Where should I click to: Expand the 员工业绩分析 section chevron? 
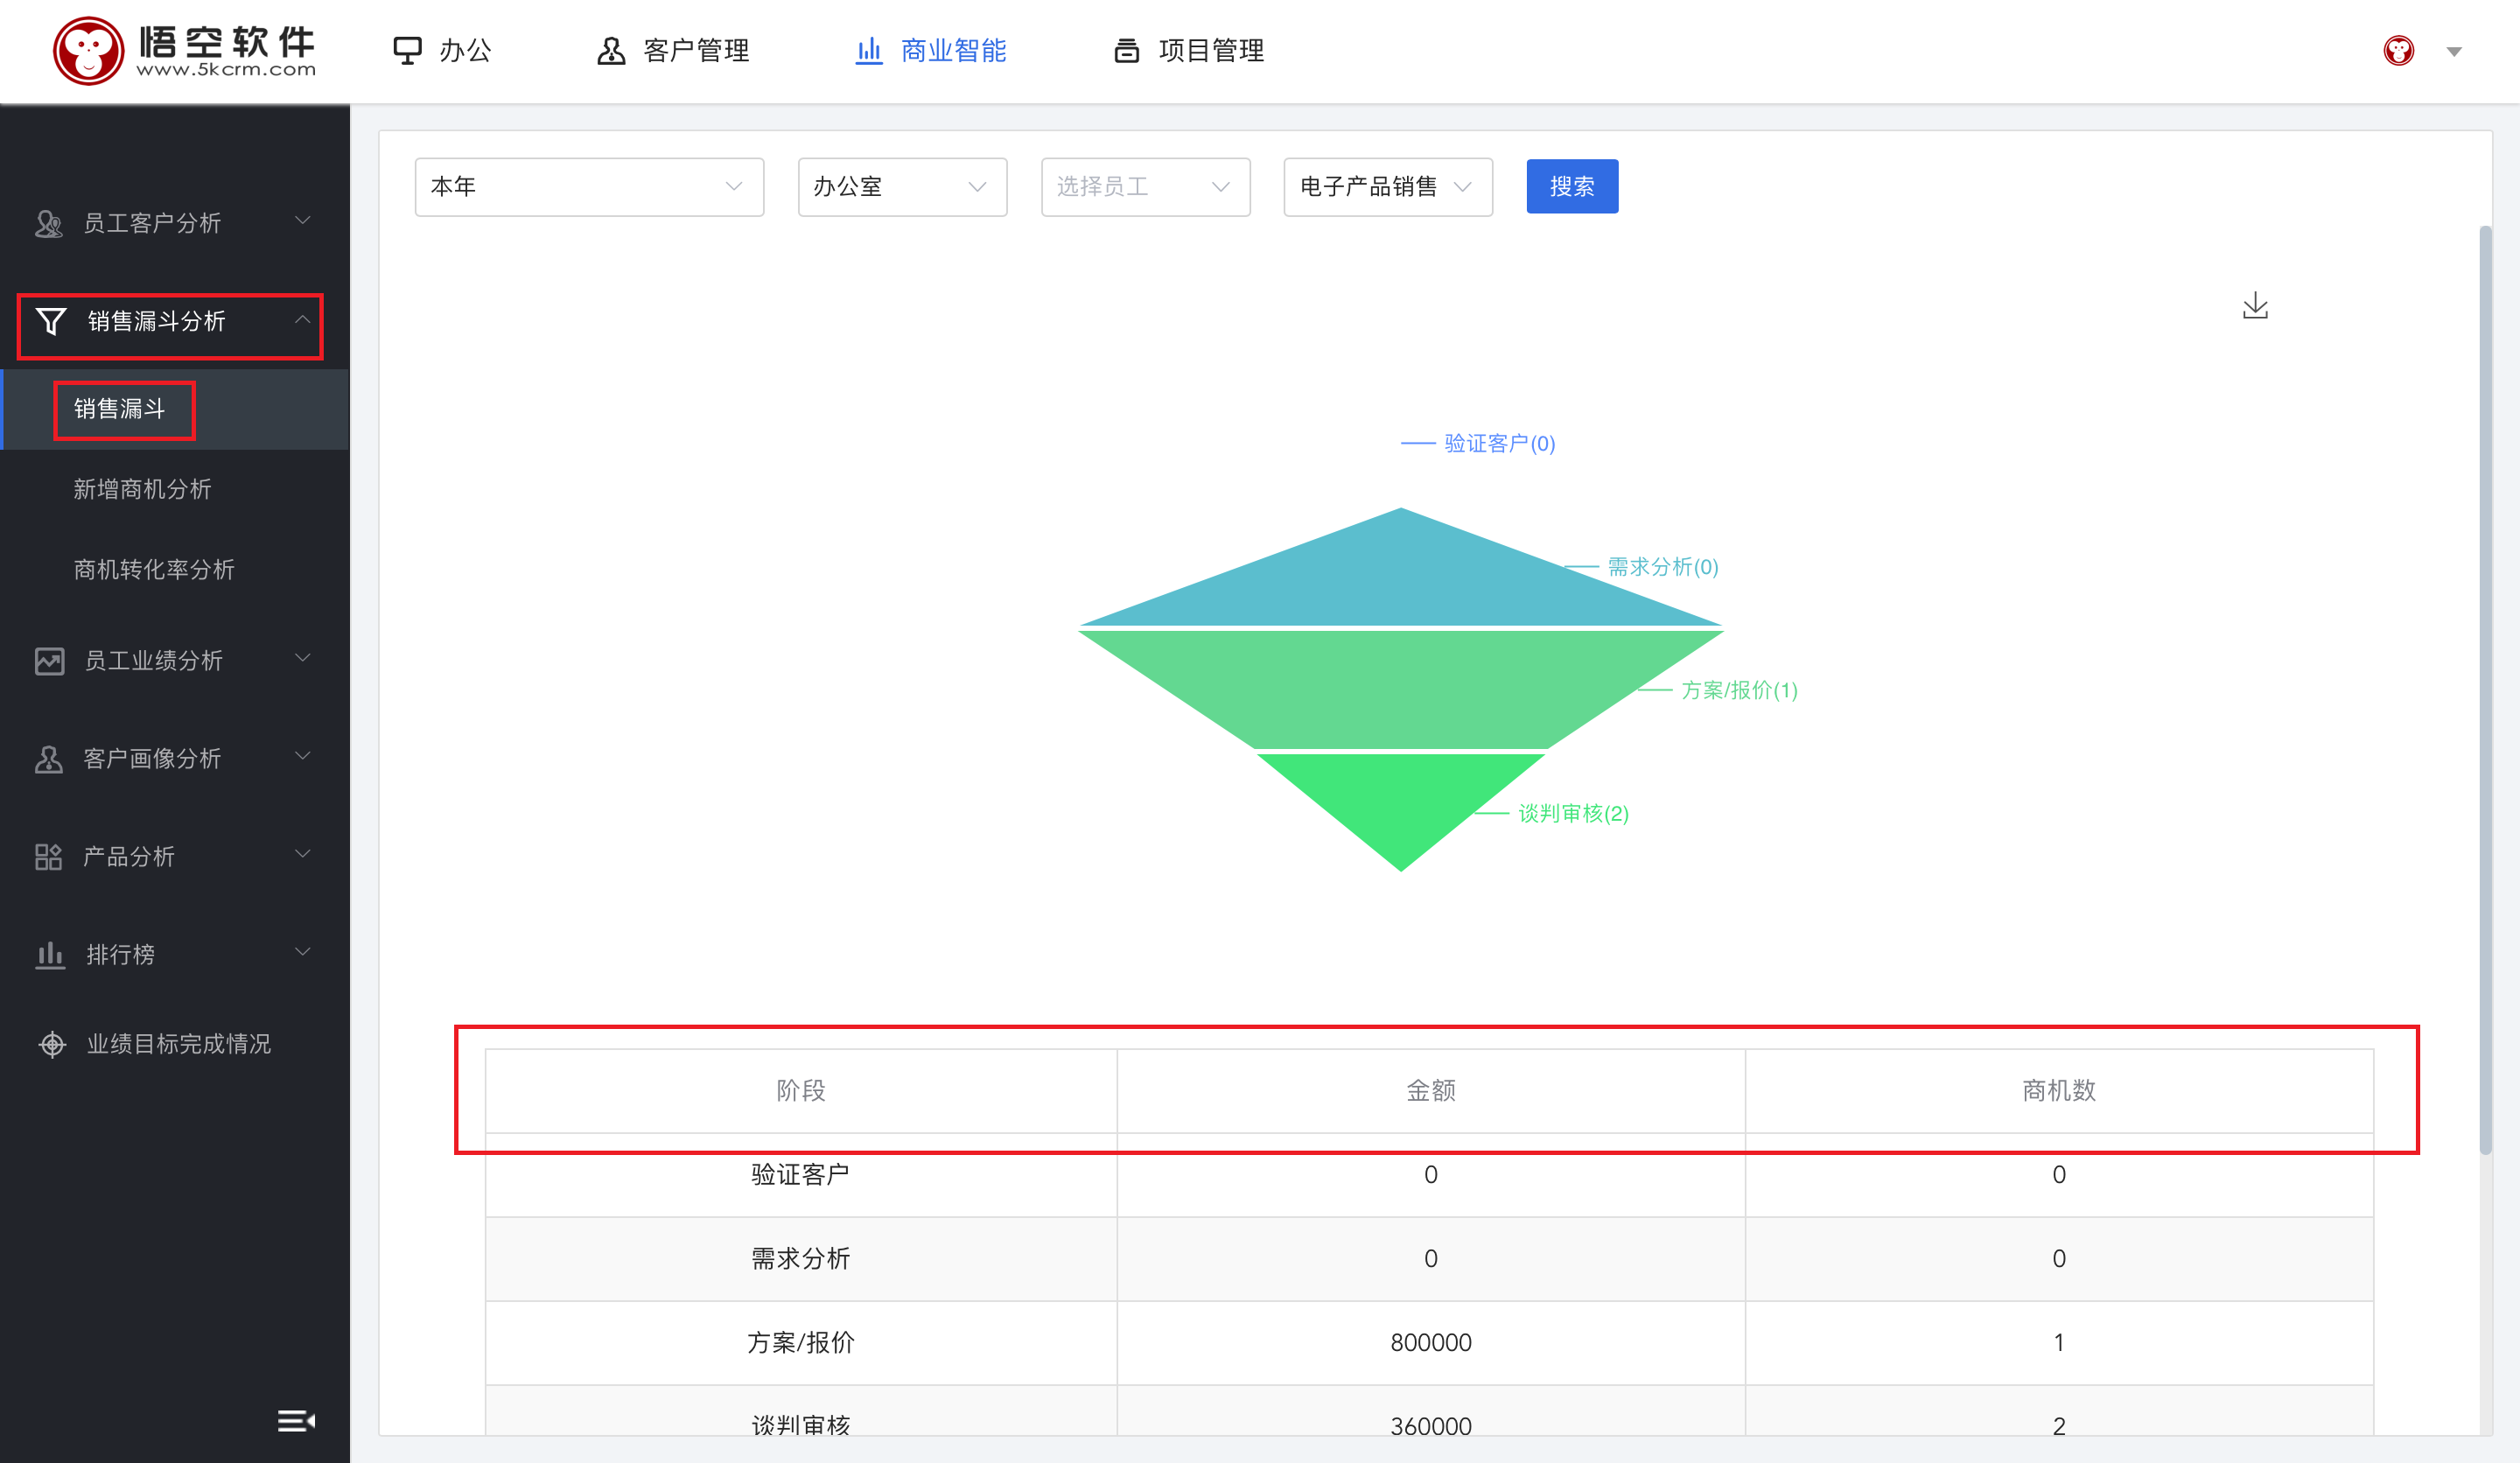pos(303,658)
